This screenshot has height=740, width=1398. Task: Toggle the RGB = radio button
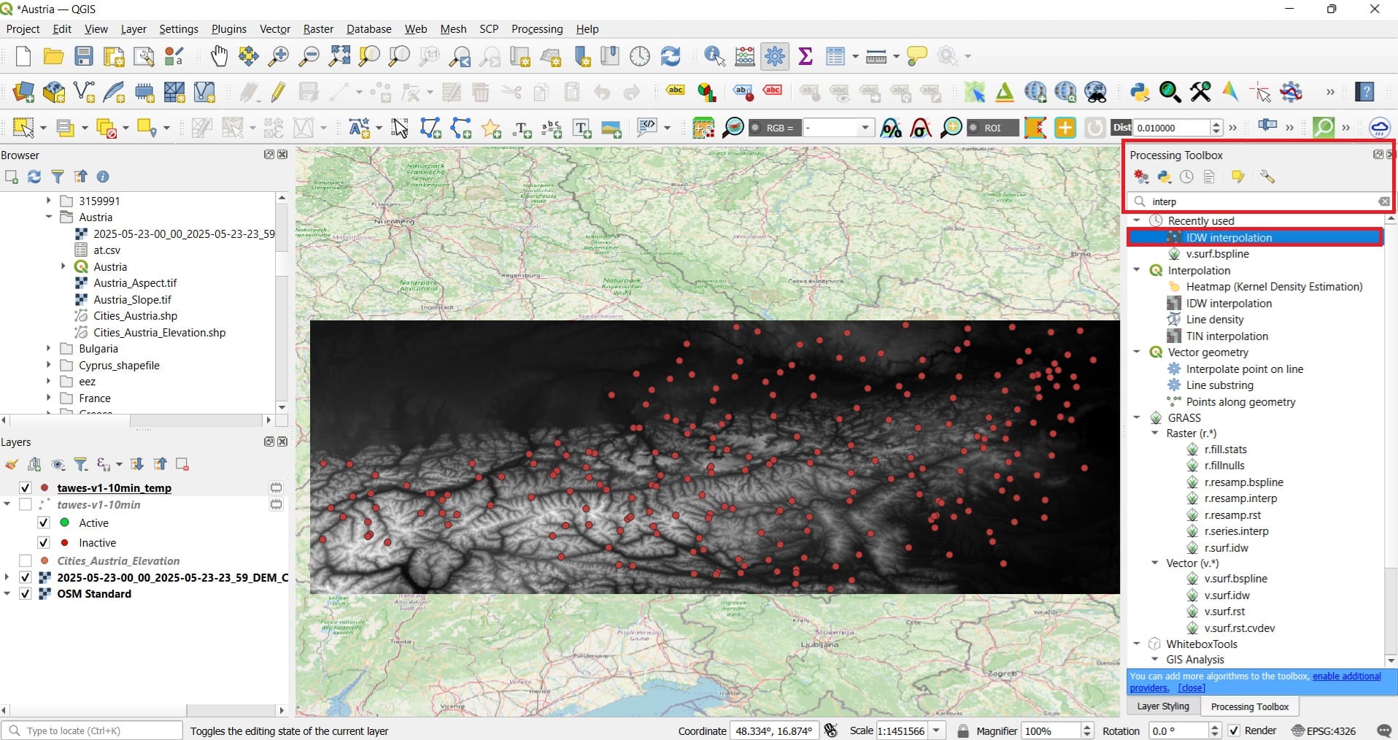pos(755,128)
